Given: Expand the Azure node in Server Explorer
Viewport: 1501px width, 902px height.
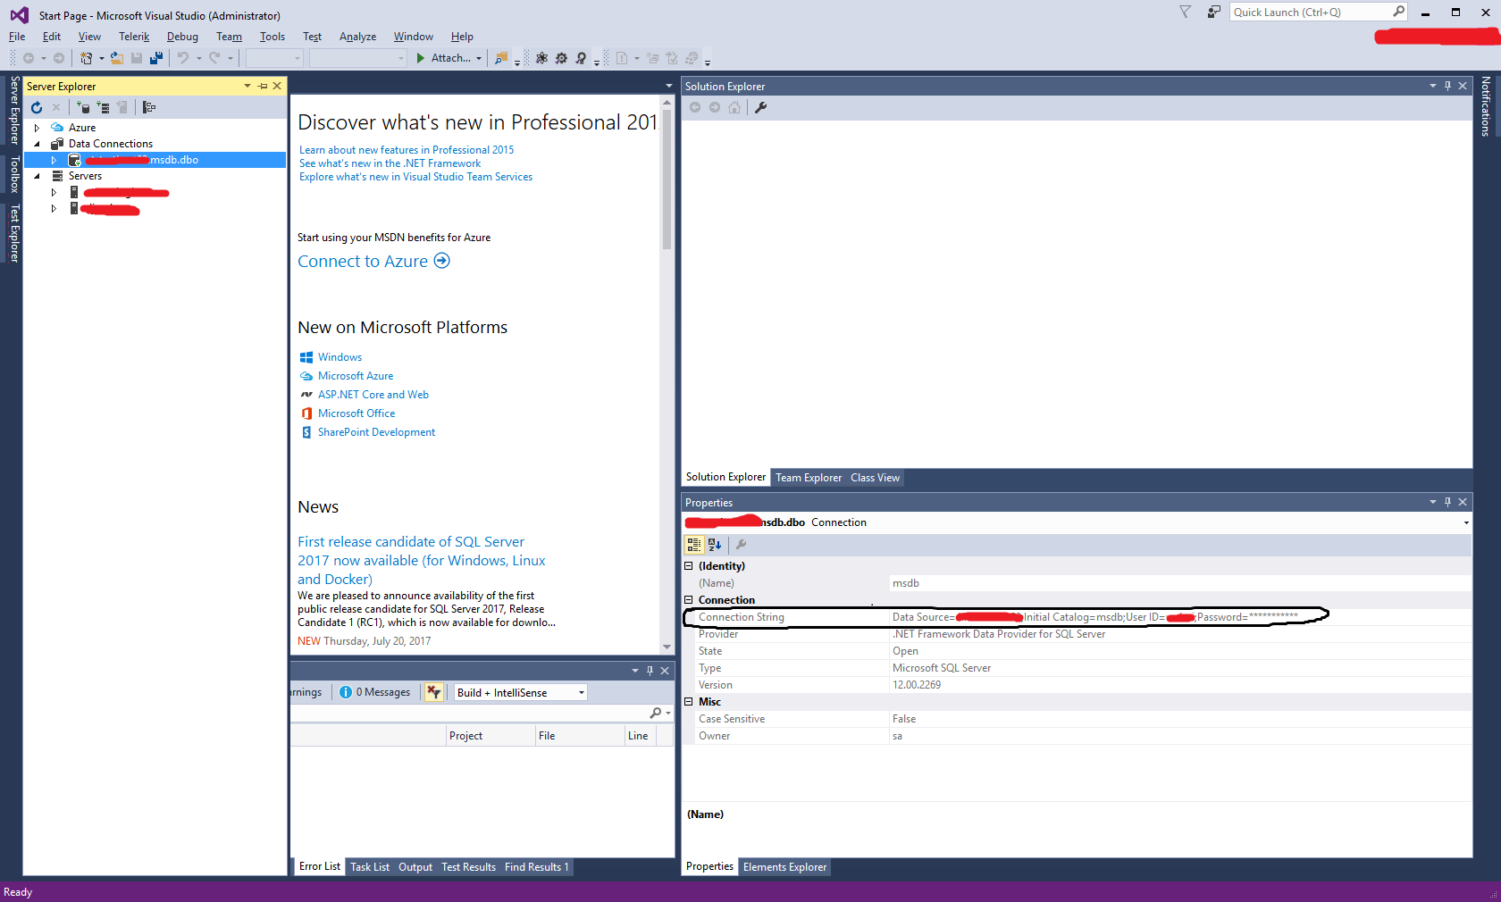Looking at the screenshot, I should tap(37, 128).
